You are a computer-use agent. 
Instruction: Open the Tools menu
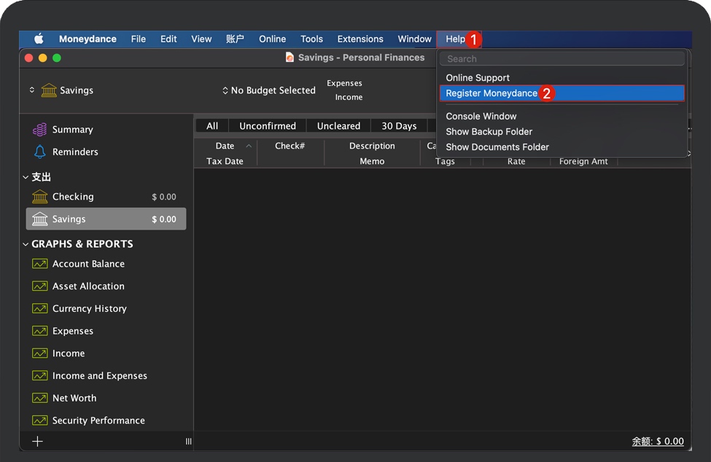coord(311,39)
